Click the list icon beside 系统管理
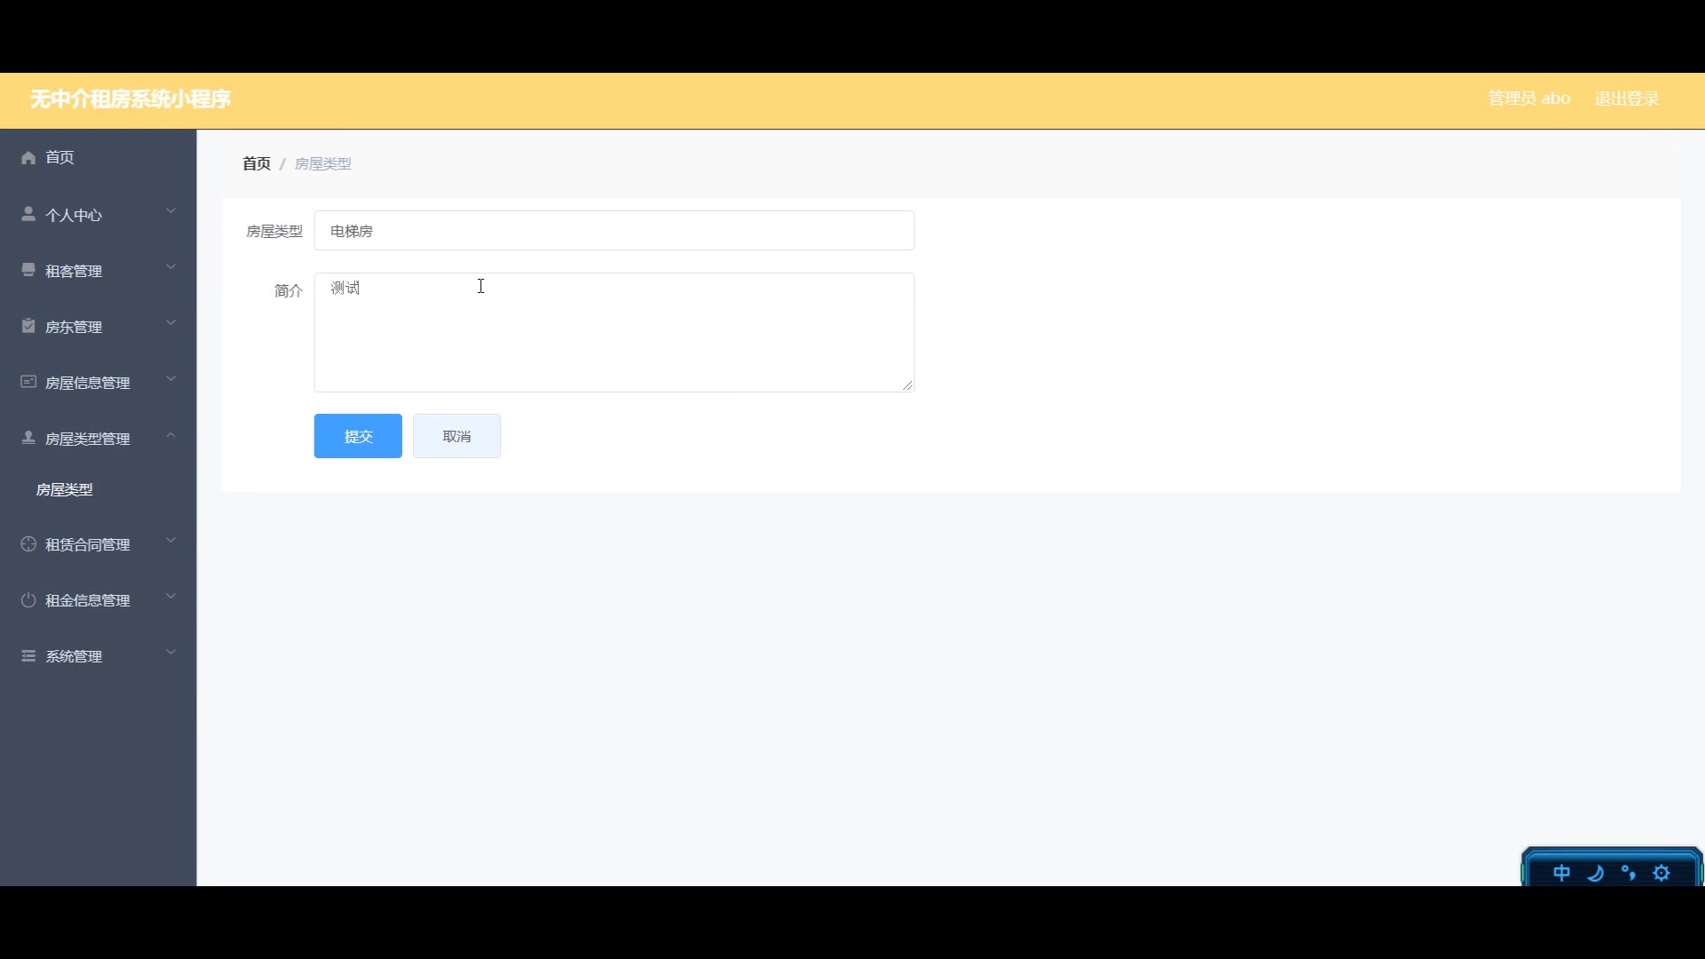The image size is (1705, 959). (x=28, y=656)
